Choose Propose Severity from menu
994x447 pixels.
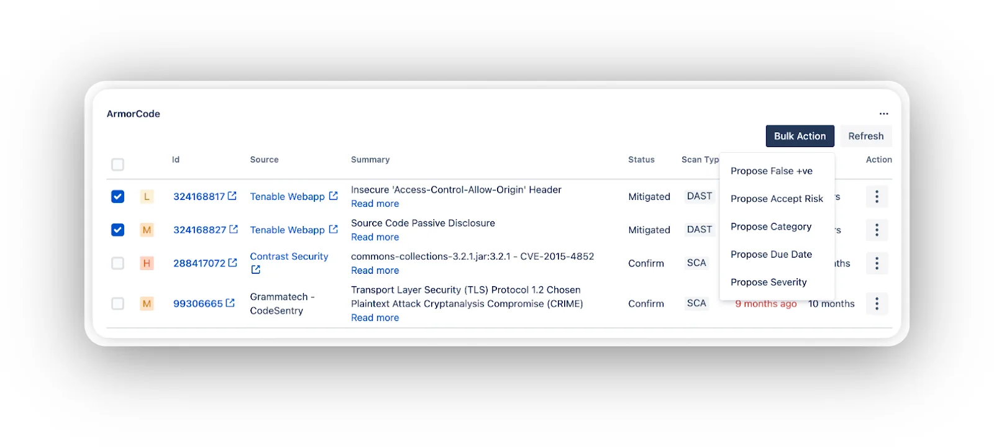click(x=777, y=282)
